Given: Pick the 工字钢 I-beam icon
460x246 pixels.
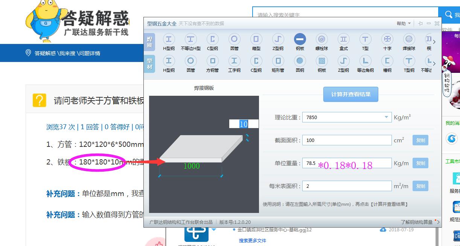Looking at the screenshot, I should point(234,63).
